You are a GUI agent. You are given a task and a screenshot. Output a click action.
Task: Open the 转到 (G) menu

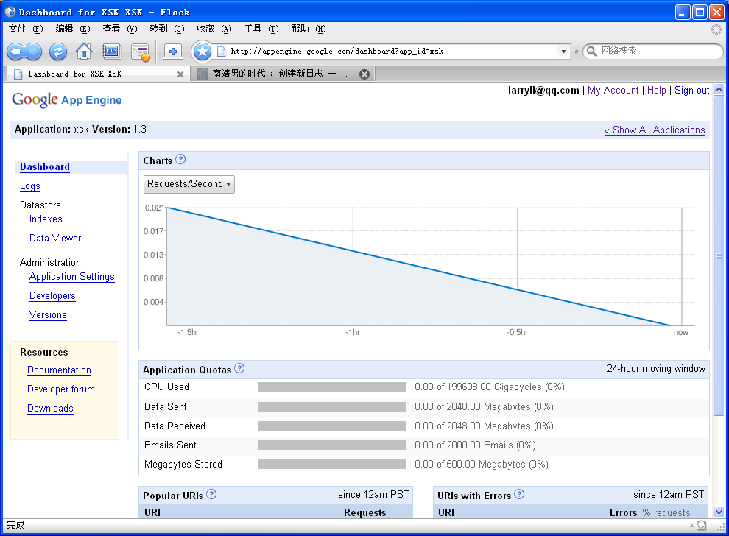pos(167,29)
